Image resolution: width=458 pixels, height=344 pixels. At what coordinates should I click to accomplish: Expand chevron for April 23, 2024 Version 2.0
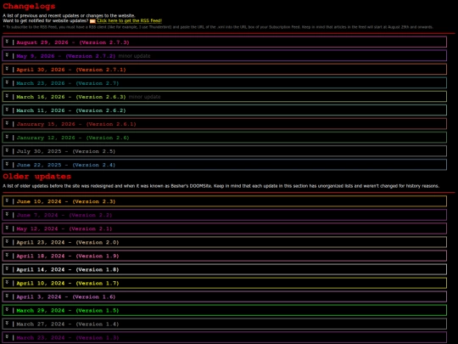click(x=7, y=241)
